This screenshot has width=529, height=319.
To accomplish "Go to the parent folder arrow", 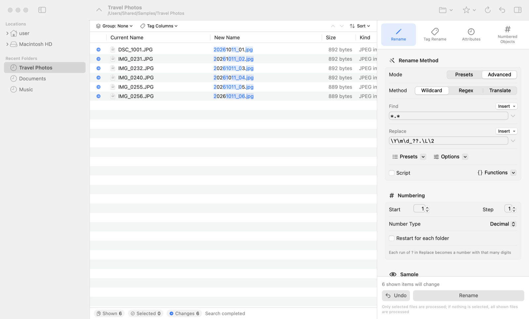I will [x=99, y=10].
